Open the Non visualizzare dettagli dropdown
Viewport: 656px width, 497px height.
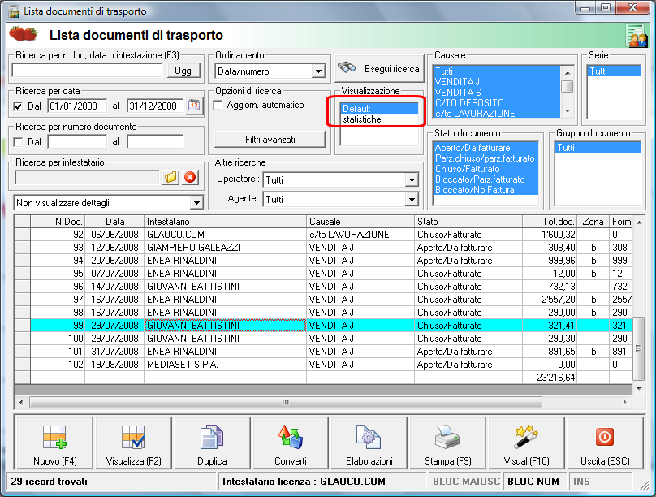[x=196, y=203]
